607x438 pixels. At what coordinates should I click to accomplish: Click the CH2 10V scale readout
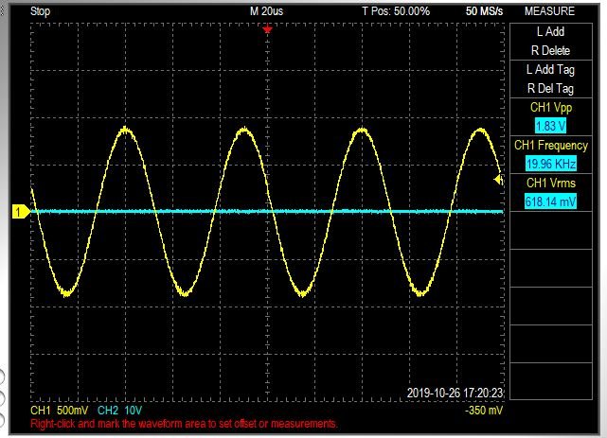tap(119, 411)
